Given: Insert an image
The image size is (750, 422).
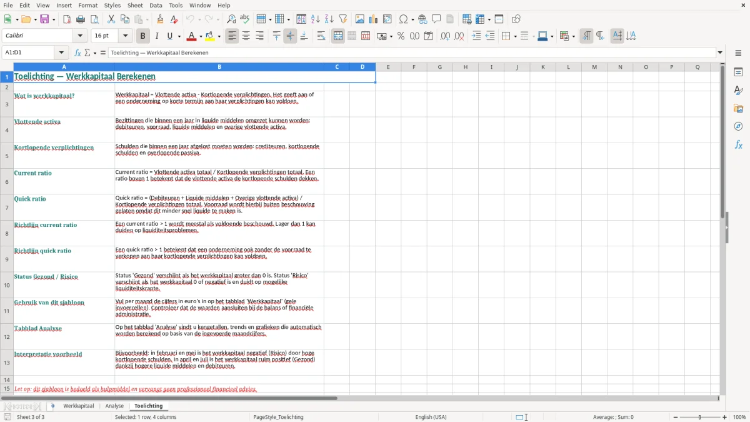Looking at the screenshot, I should point(359,19).
